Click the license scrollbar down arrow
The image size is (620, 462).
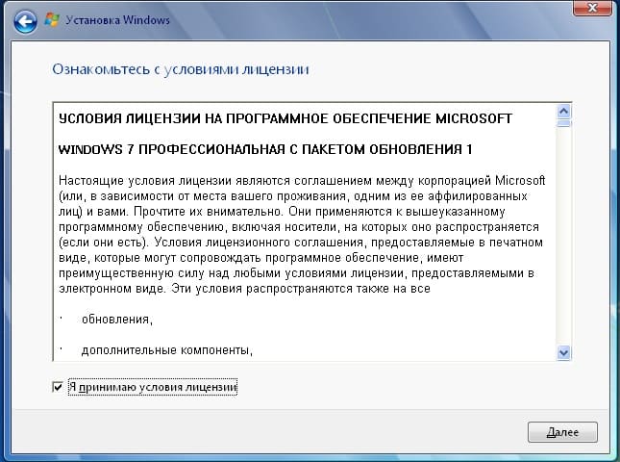click(564, 352)
